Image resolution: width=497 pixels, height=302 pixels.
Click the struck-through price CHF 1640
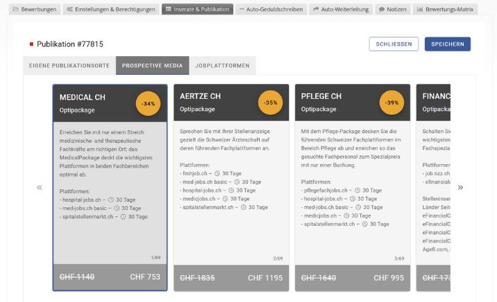319,278
